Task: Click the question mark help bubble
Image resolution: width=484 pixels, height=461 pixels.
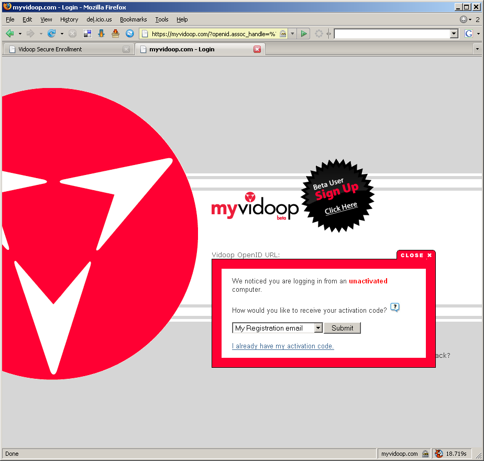Action: [395, 307]
